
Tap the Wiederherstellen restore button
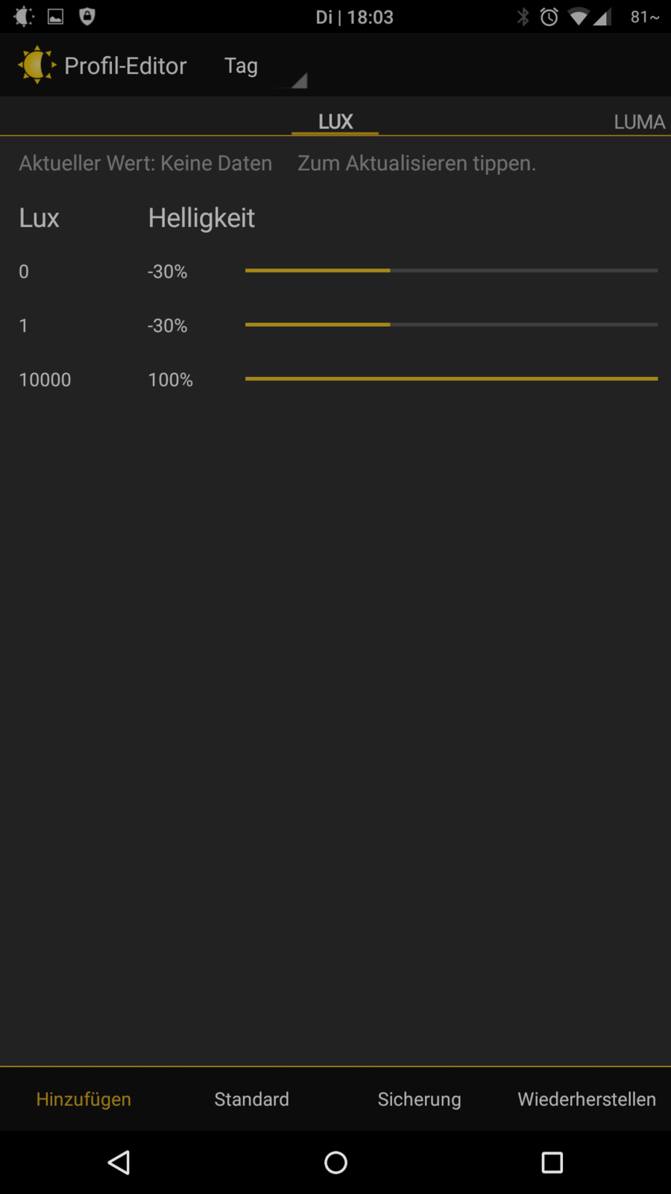[587, 1098]
